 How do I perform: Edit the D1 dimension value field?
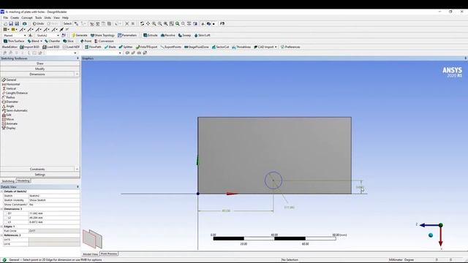[x=54, y=213]
